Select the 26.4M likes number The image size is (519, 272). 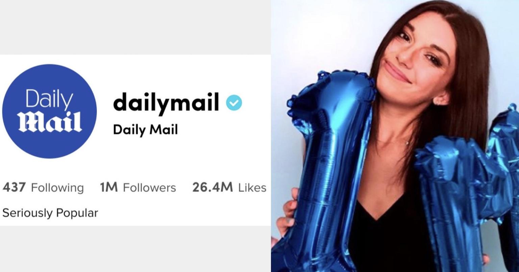pos(213,188)
